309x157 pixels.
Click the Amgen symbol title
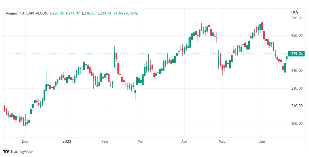click(12, 13)
